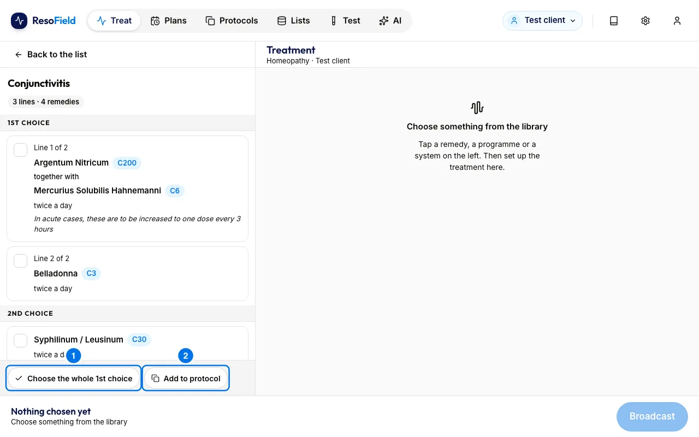
Task: Open settings gear icon
Action: point(645,21)
